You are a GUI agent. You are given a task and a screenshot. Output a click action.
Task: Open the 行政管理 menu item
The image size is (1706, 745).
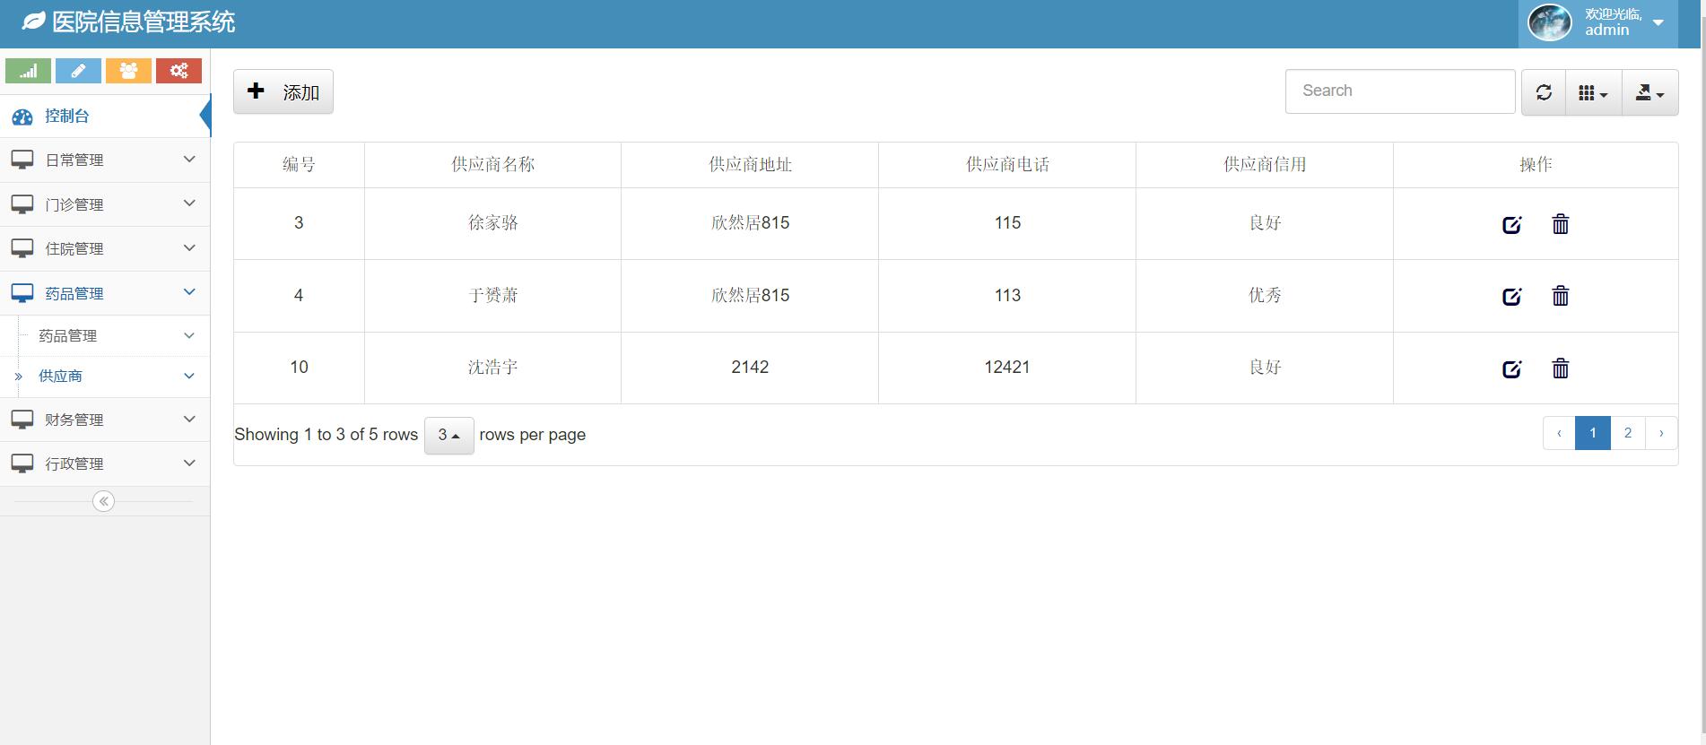click(105, 463)
